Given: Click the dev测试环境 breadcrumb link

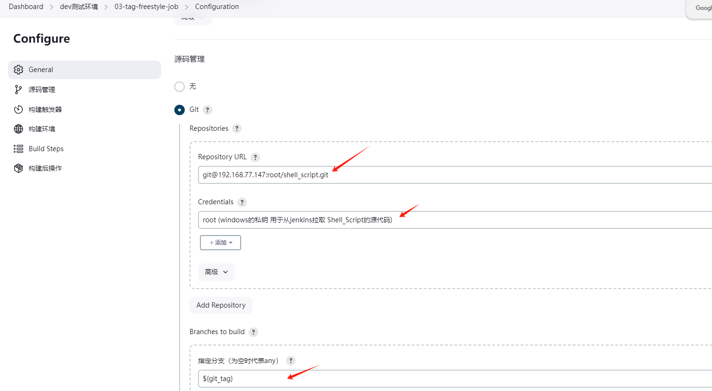Looking at the screenshot, I should 79,7.
